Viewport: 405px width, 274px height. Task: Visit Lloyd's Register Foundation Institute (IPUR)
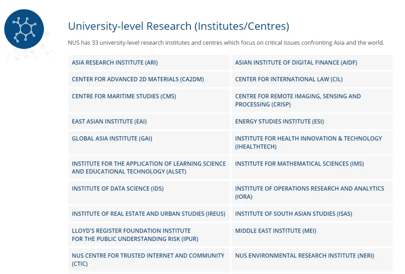click(x=135, y=235)
